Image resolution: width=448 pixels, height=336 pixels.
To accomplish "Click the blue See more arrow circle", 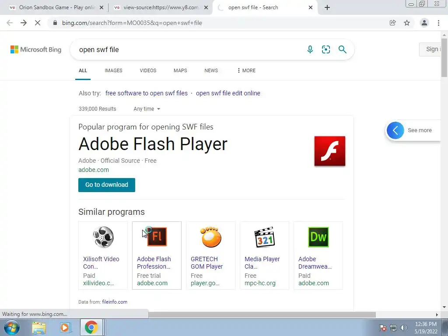I will 395,130.
